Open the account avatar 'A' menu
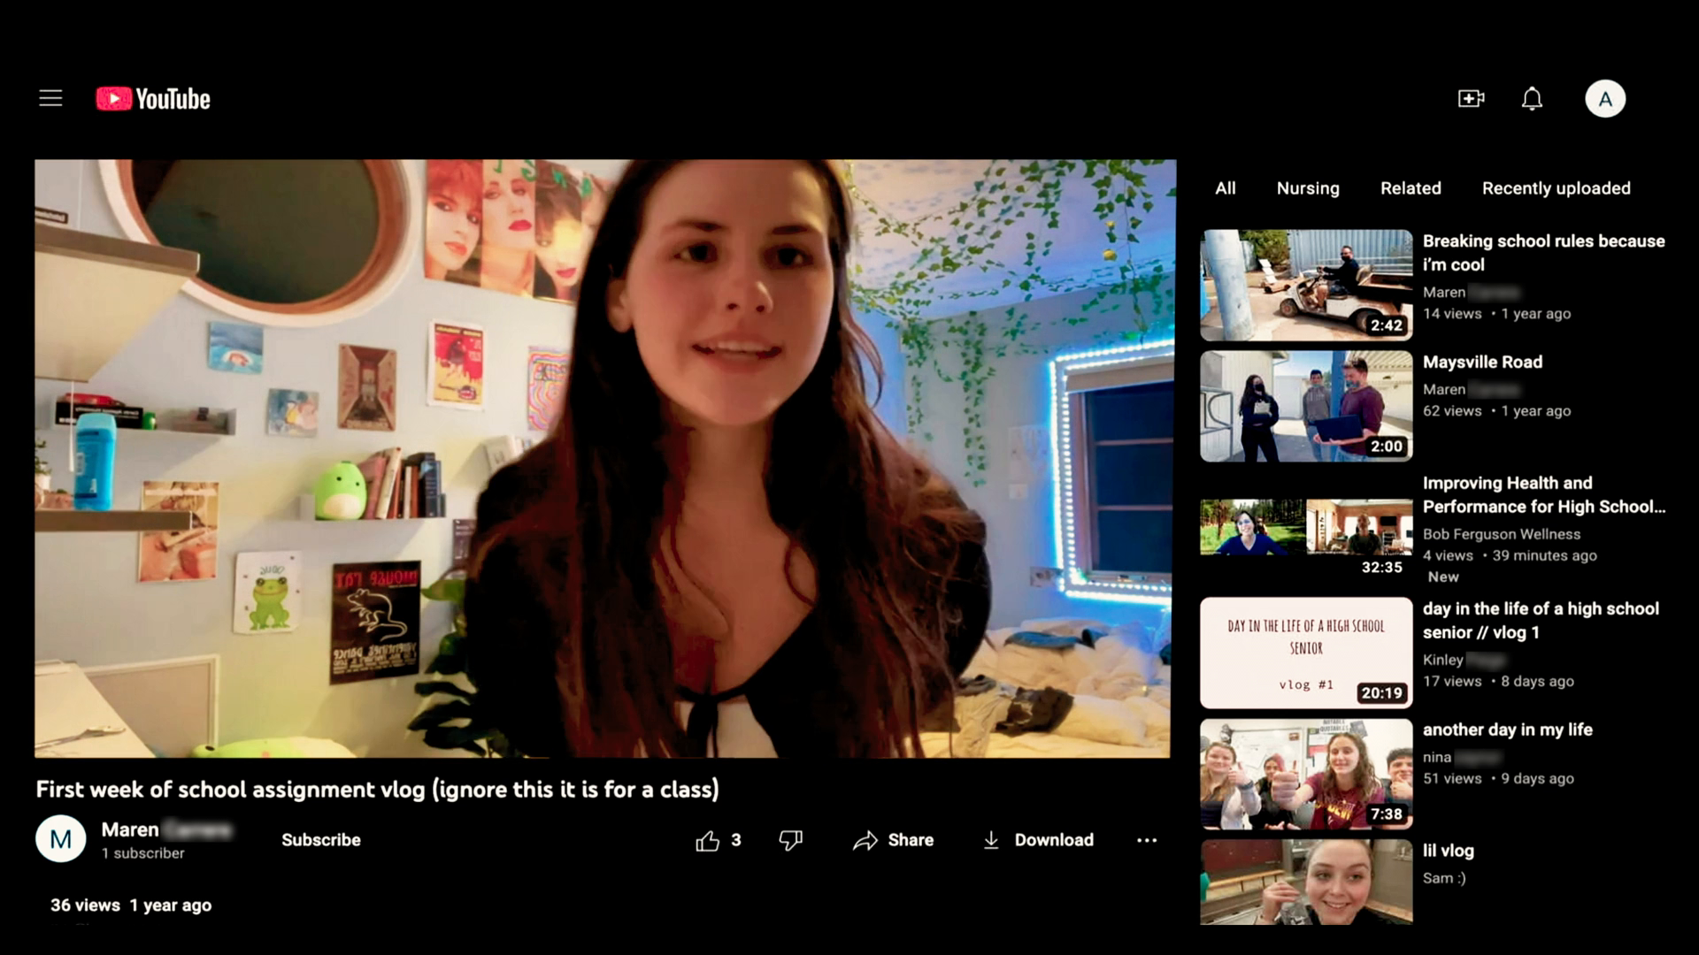This screenshot has width=1699, height=955. pos(1604,98)
